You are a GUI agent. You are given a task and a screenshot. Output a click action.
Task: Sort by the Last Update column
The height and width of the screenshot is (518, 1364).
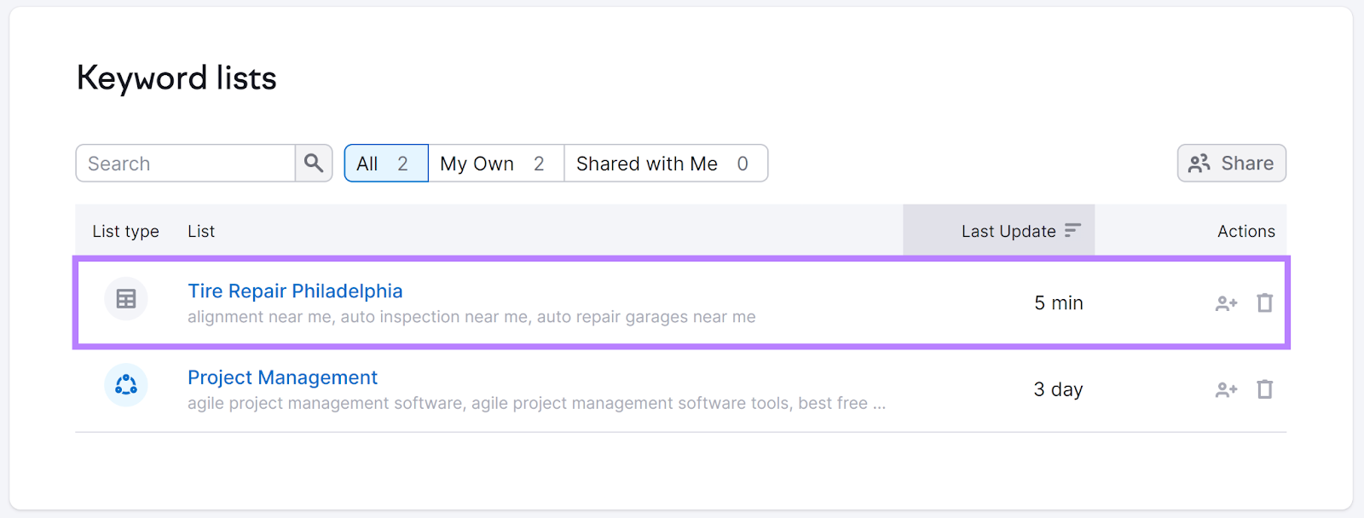pos(1020,231)
